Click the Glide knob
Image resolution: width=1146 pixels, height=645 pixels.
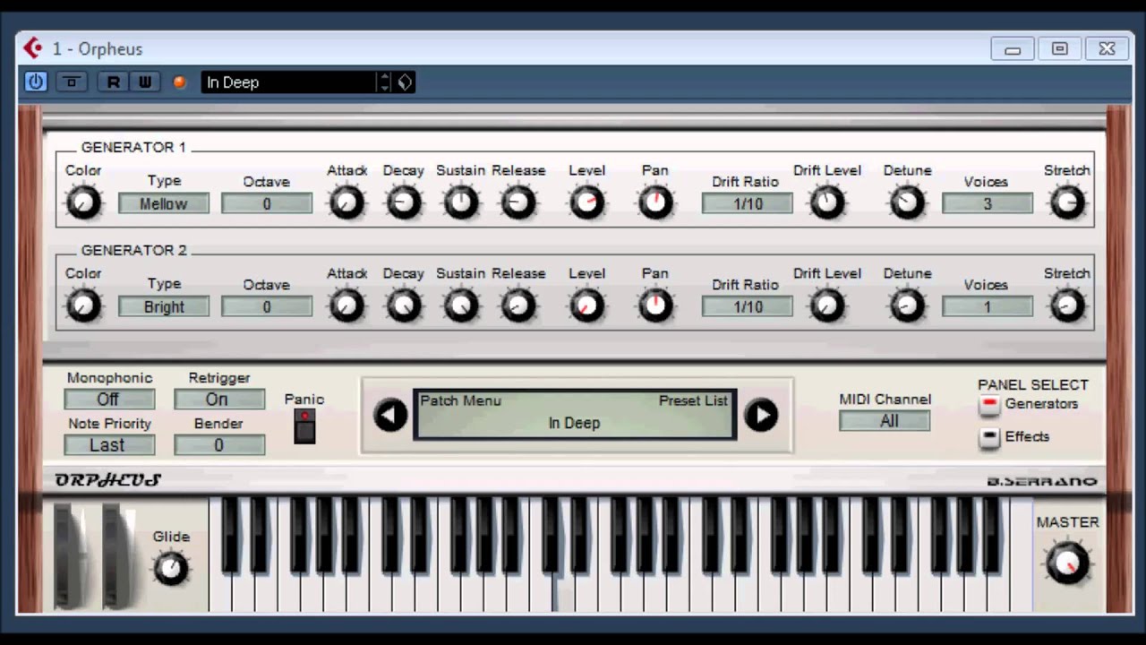[170, 568]
